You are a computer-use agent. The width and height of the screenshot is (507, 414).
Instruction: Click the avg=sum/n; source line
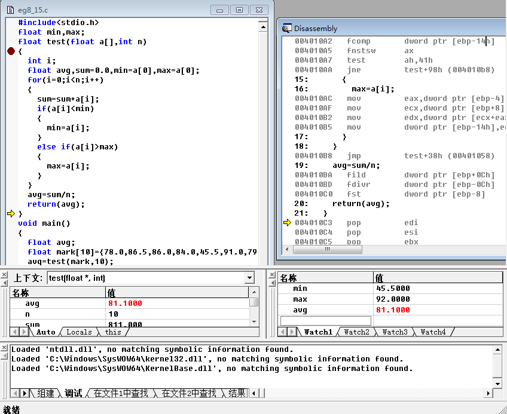[x=51, y=195]
